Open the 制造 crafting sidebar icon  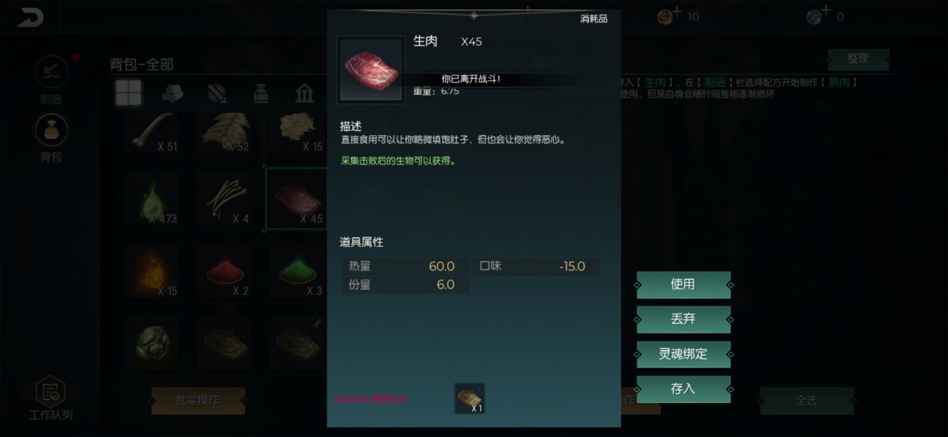pyautogui.click(x=51, y=72)
